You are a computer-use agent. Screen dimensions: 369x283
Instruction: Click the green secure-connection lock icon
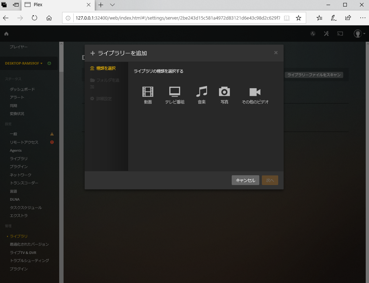(x=49, y=63)
